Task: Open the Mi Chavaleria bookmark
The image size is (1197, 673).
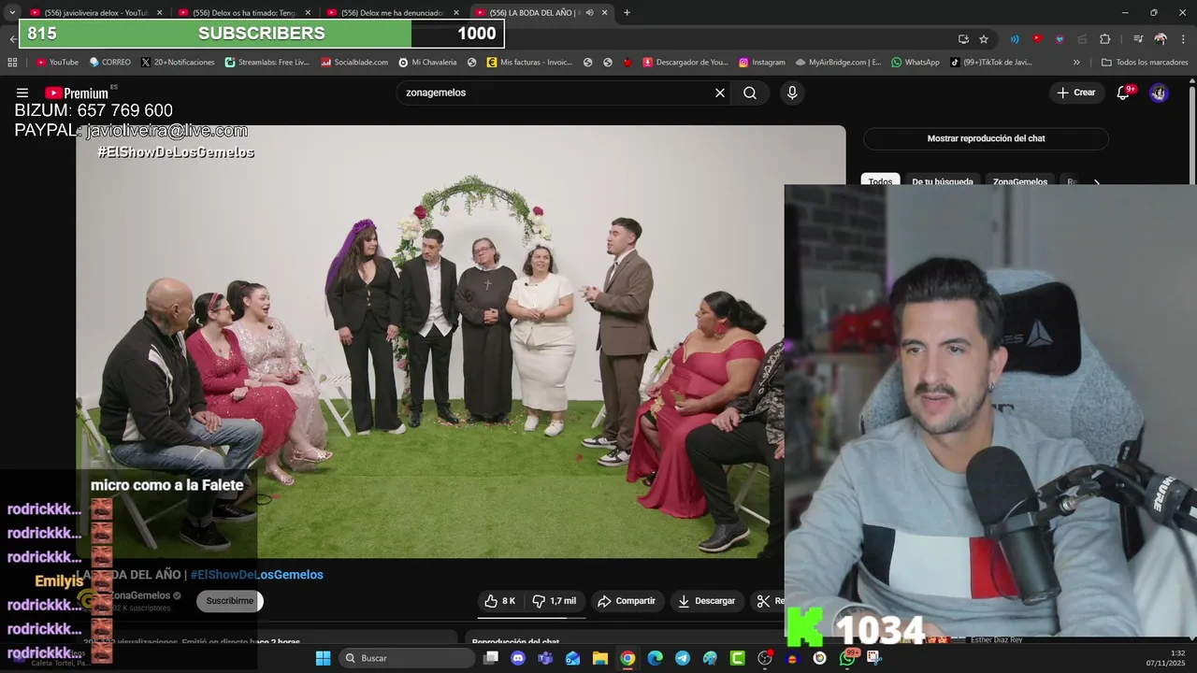Action: tap(427, 63)
